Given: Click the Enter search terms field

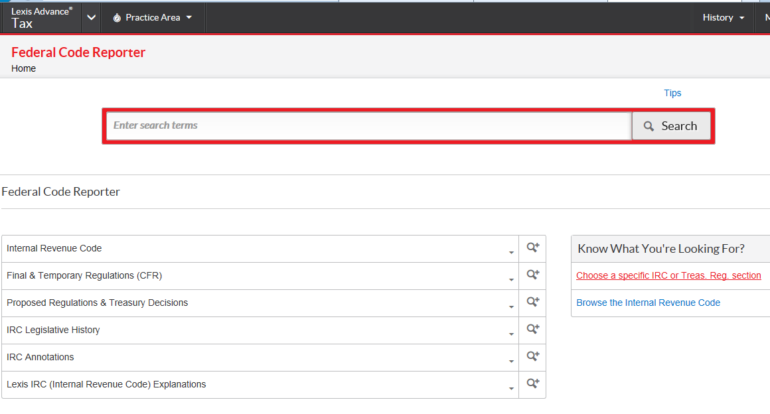Looking at the screenshot, I should coord(368,125).
